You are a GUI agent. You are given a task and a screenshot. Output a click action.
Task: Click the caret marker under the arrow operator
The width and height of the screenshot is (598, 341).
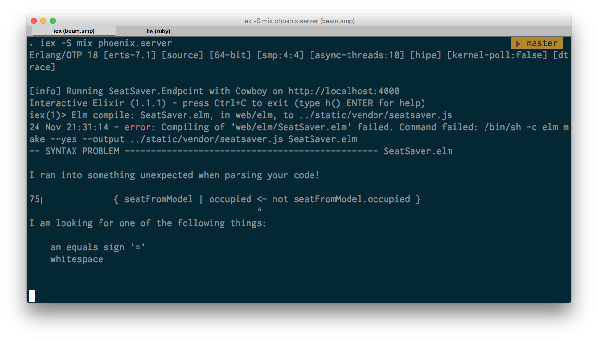point(259,210)
